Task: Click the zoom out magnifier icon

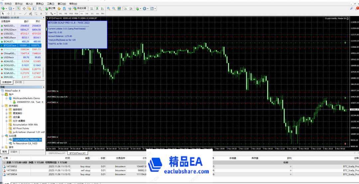Action: [x=113, y=8]
